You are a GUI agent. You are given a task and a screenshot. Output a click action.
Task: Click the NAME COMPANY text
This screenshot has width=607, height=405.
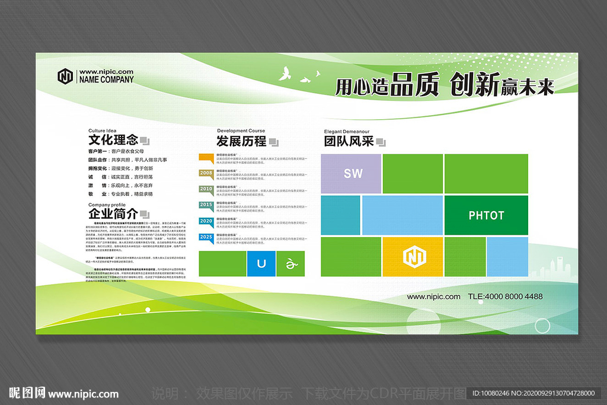coord(107,79)
